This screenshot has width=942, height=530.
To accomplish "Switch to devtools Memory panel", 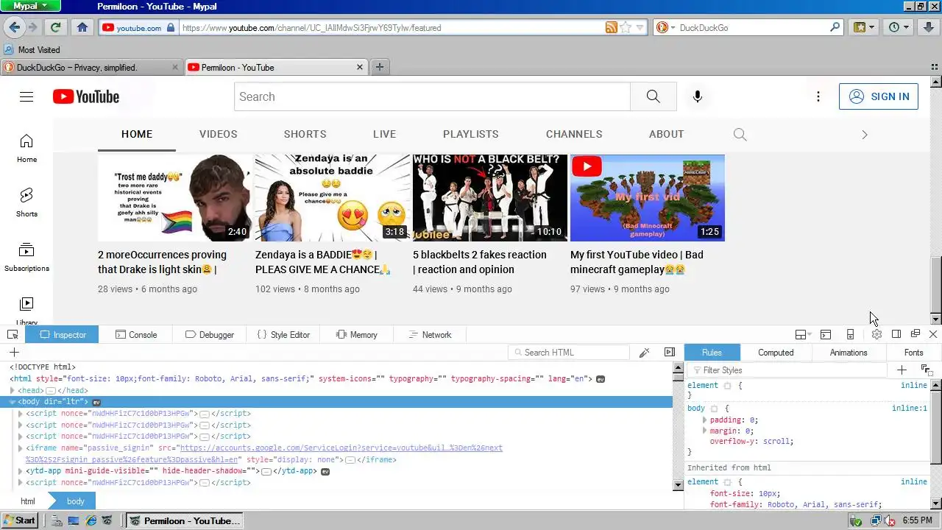I will (357, 334).
